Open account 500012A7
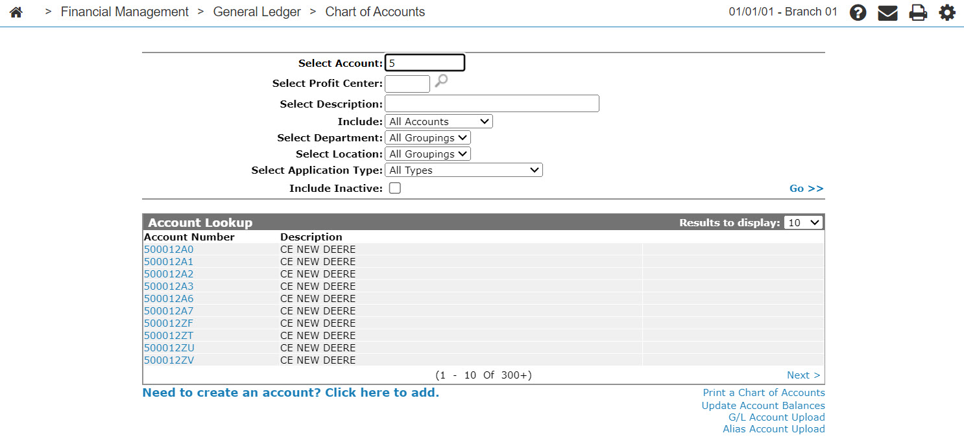Viewport: 964px width, 444px height. point(169,311)
